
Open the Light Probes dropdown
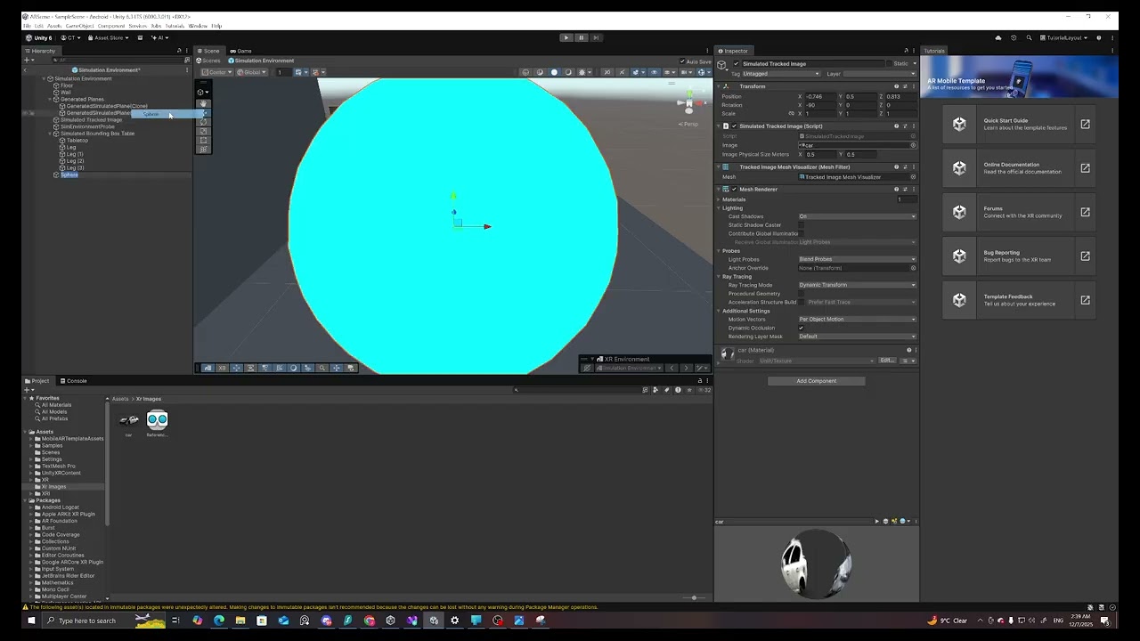pos(857,259)
